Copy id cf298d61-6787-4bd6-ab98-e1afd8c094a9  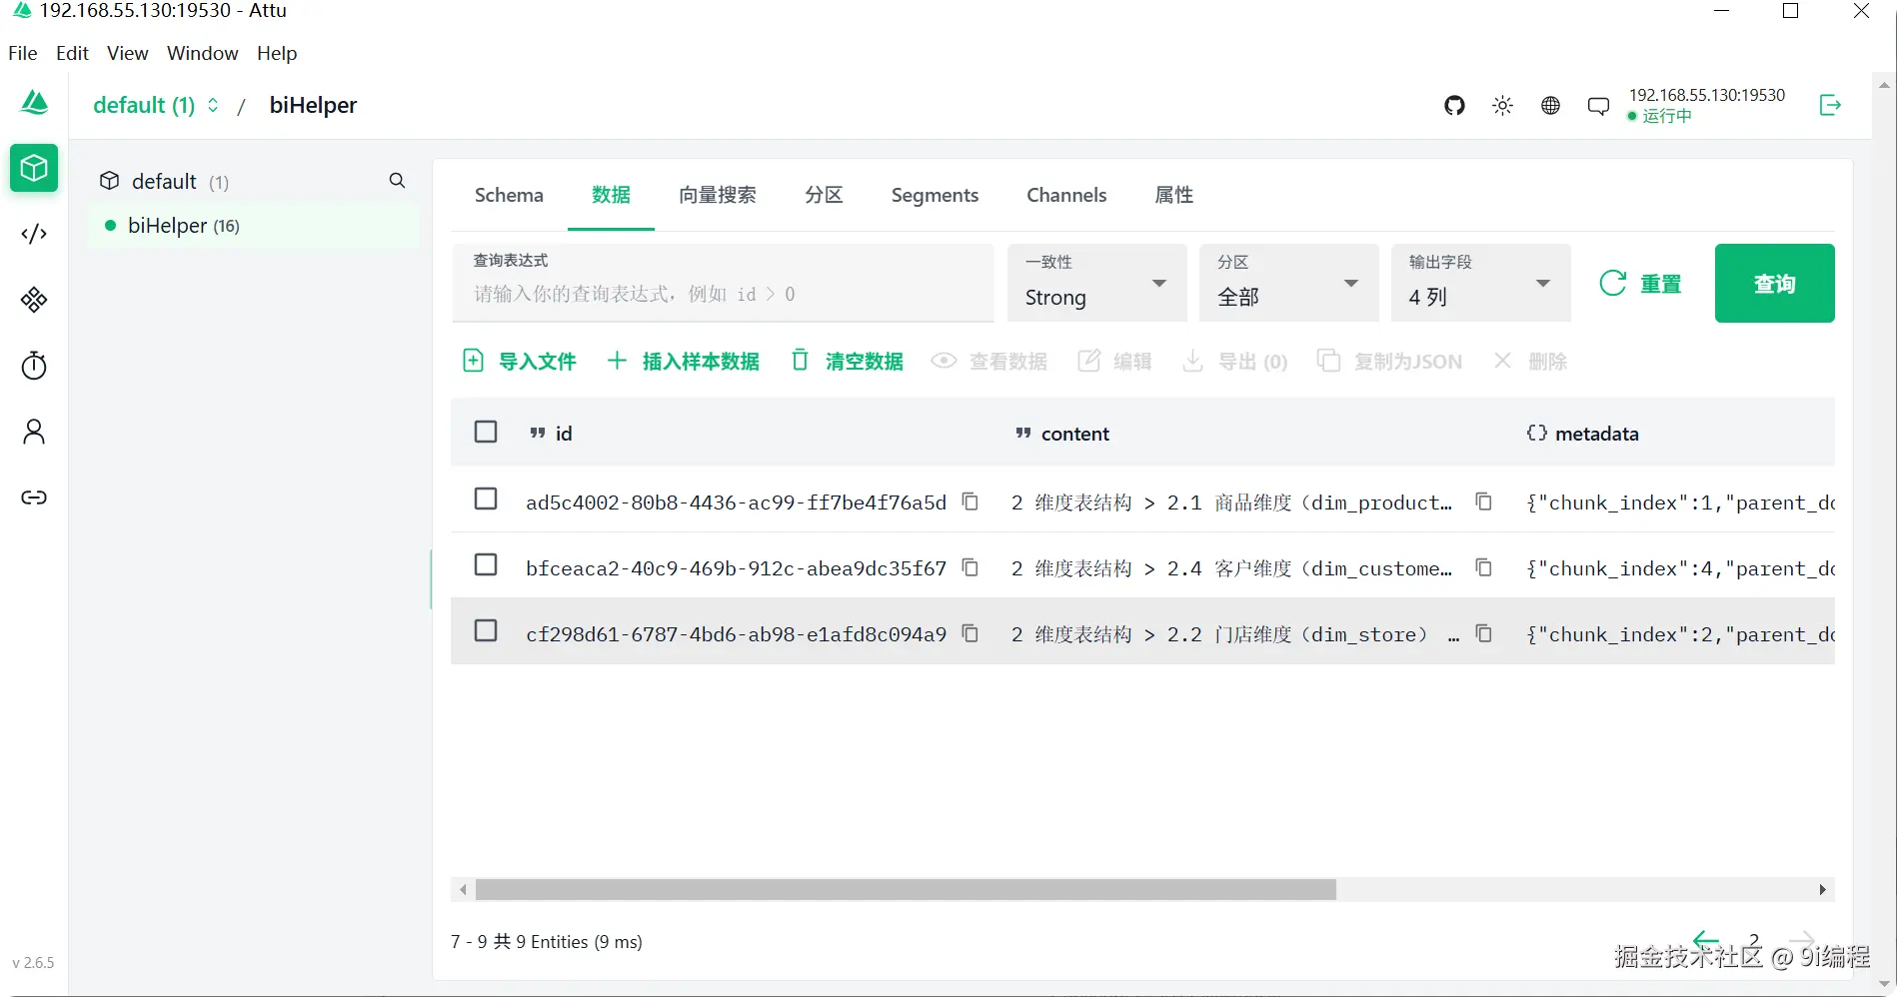(969, 633)
